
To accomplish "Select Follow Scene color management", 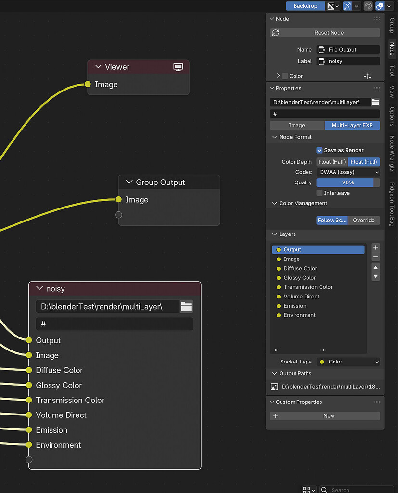I will [x=332, y=221].
